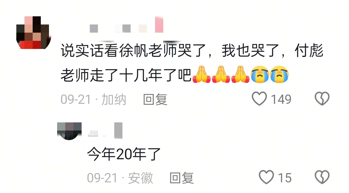
Task: Click the 15 like count
Action: (285, 178)
